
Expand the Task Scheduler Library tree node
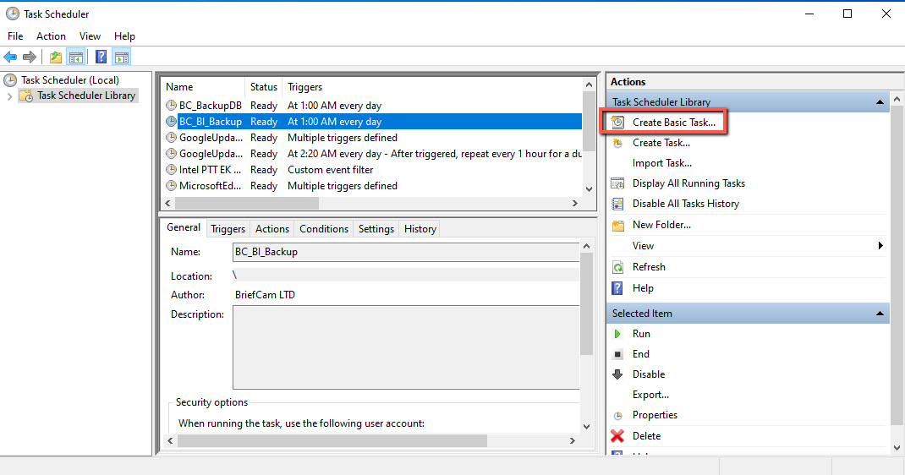[9, 96]
